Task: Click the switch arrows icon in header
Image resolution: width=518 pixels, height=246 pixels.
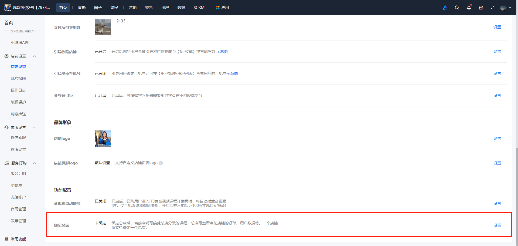Action: pos(493,8)
